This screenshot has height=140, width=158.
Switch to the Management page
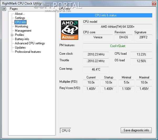pos(23,31)
